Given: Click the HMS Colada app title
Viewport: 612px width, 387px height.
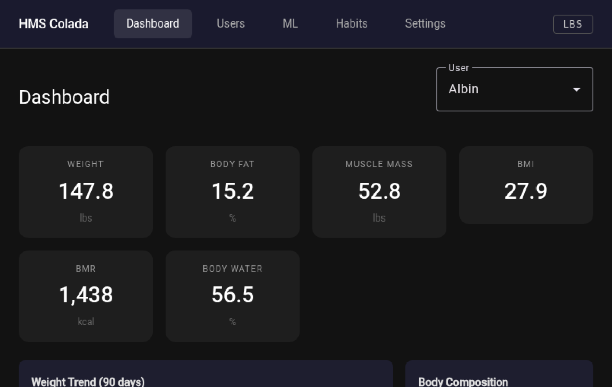Looking at the screenshot, I should [54, 24].
